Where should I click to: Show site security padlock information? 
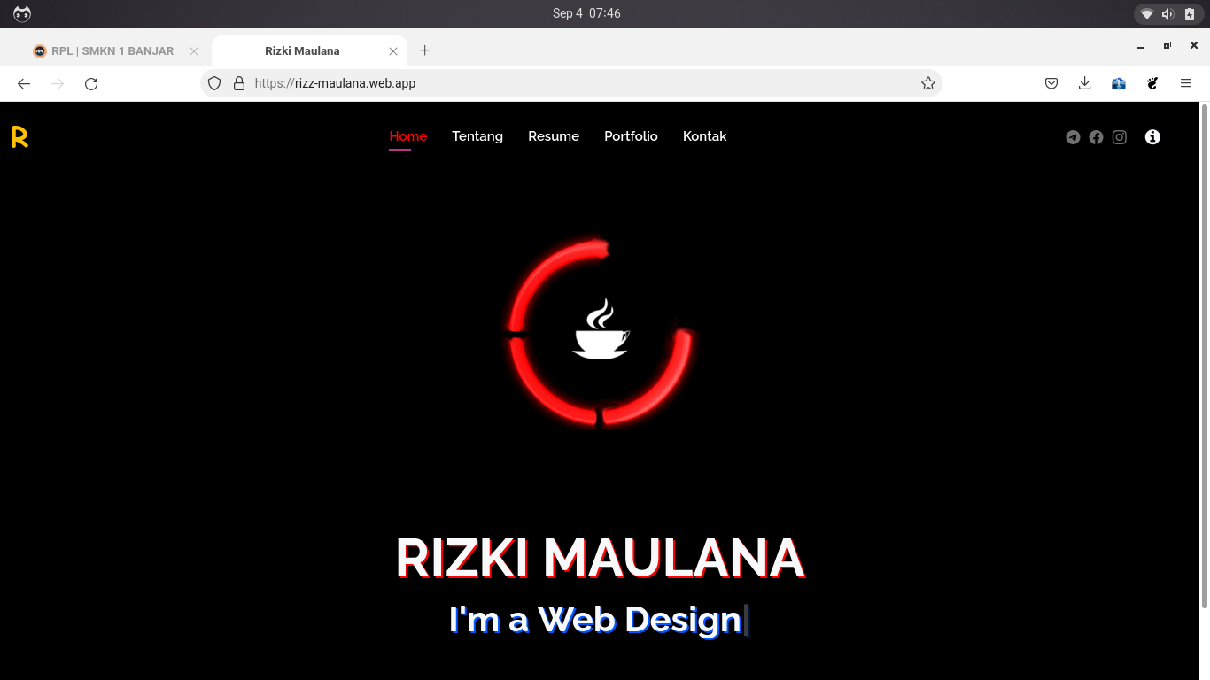pos(238,83)
